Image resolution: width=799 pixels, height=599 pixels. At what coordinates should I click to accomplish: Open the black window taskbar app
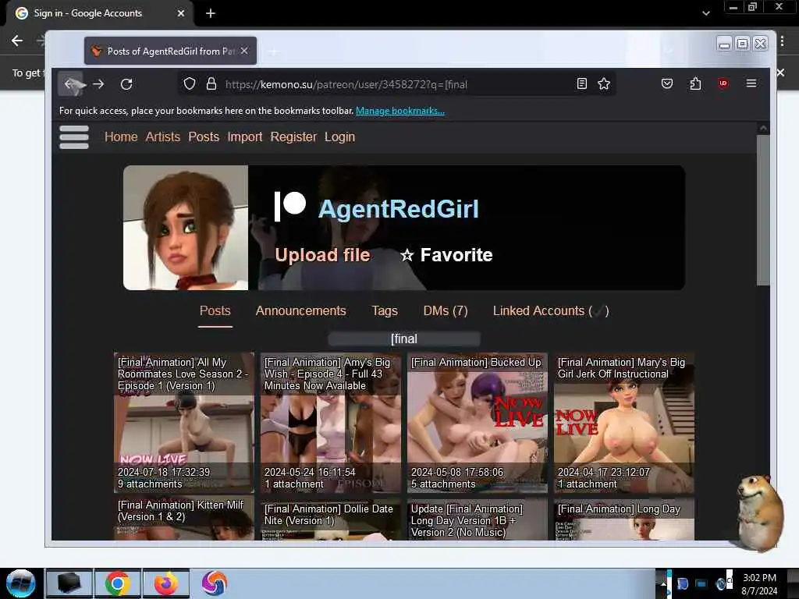coord(69,583)
